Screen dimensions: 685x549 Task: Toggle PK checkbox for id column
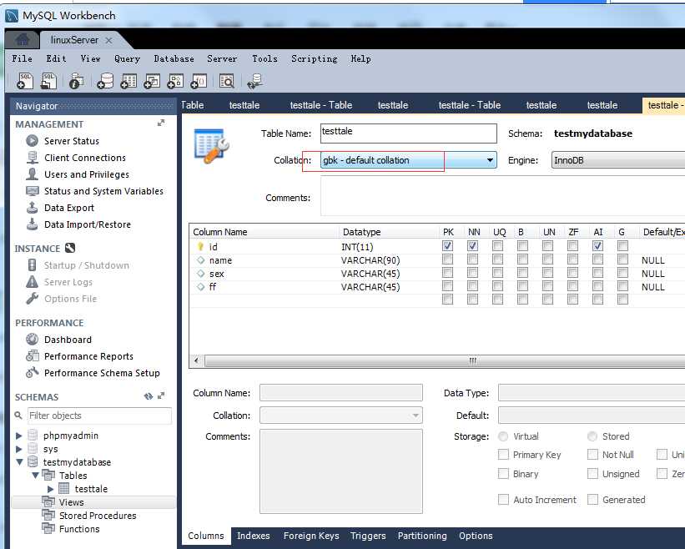(x=447, y=246)
